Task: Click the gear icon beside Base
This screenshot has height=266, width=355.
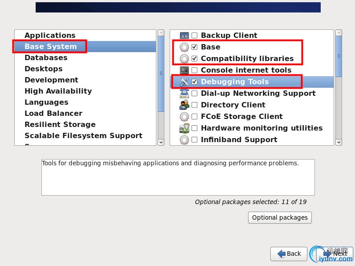Action: click(x=184, y=47)
